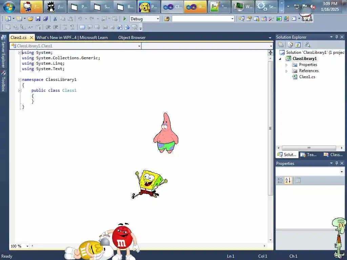Click the Increase Line Indent icon
The image size is (347, 260).
tap(56, 27)
